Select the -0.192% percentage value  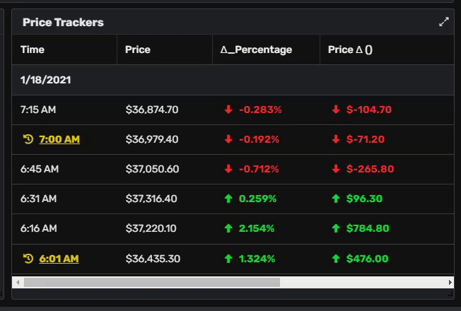(x=259, y=139)
